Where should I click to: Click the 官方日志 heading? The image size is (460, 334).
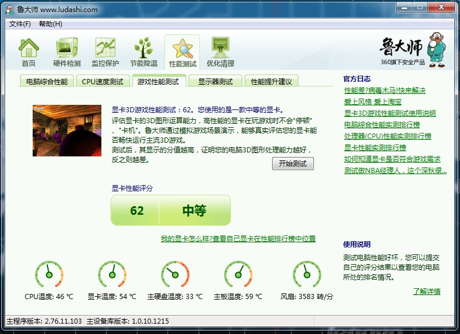(357, 78)
